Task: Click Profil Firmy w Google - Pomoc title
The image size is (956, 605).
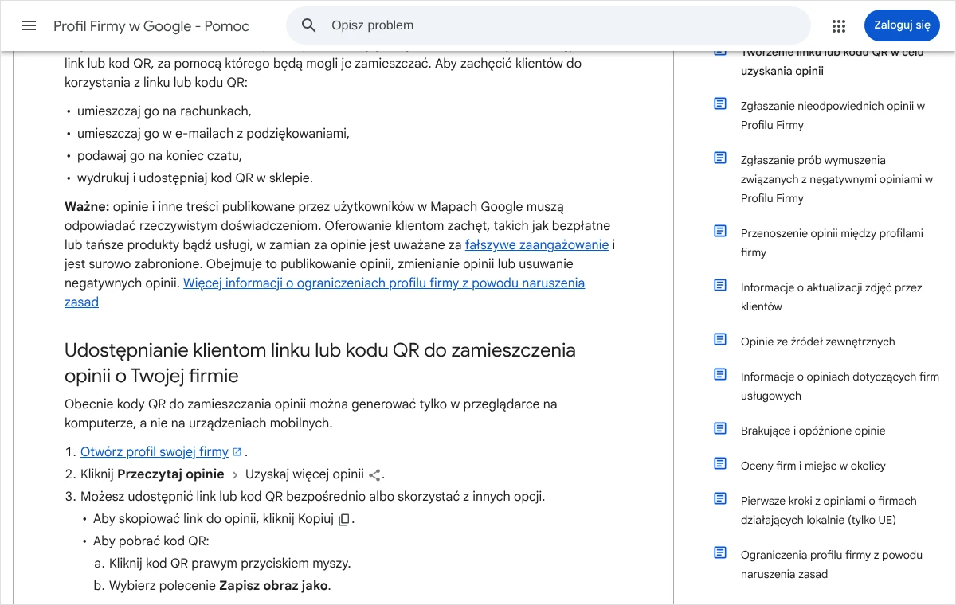Action: point(151,26)
